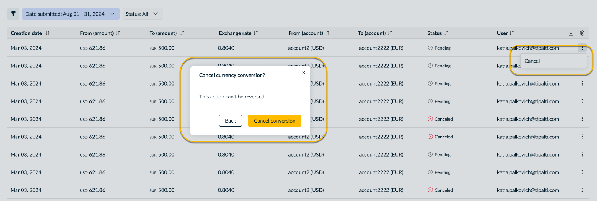Open the three-dot menu on the last row
This screenshot has width=597, height=201.
[582, 190]
